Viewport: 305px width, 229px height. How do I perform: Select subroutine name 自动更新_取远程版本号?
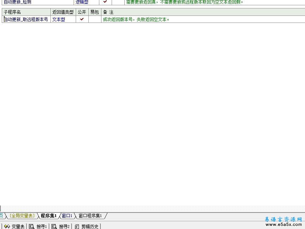pos(26,19)
